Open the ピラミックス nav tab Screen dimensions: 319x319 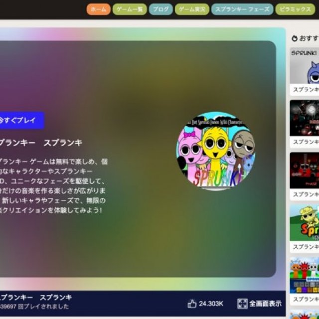(295, 9)
